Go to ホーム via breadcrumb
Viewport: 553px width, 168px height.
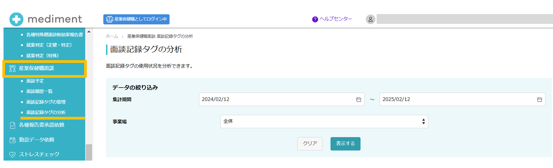pyautogui.click(x=112, y=36)
